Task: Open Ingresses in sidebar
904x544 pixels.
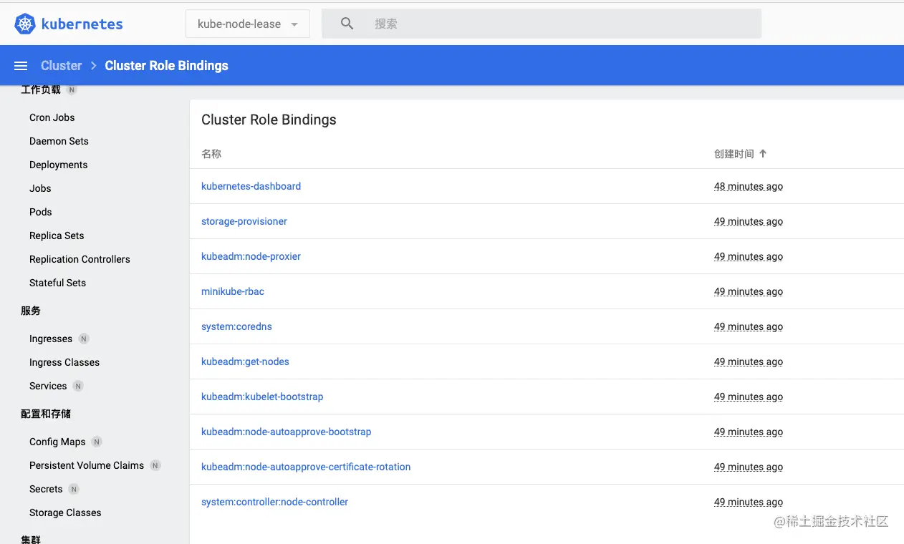Action: coord(51,339)
